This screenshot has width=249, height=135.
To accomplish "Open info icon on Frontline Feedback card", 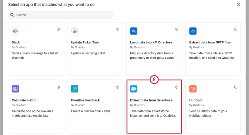I will [117, 87].
